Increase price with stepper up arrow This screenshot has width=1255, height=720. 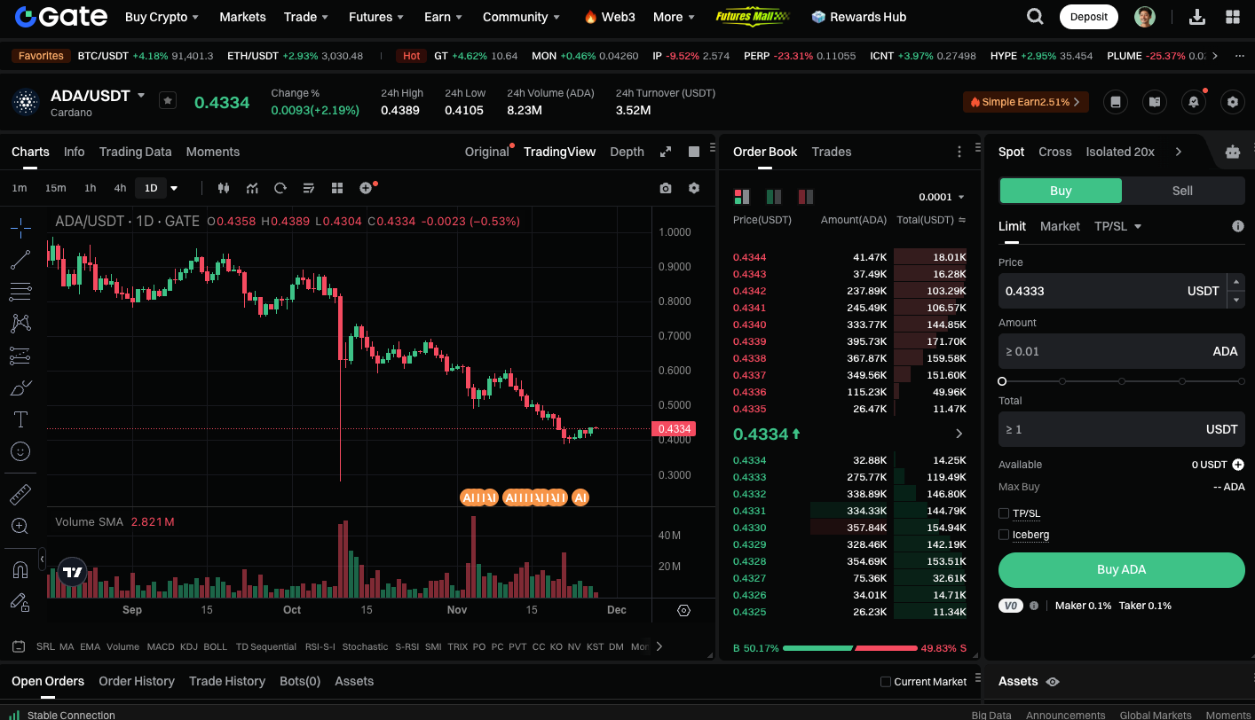[1235, 282]
